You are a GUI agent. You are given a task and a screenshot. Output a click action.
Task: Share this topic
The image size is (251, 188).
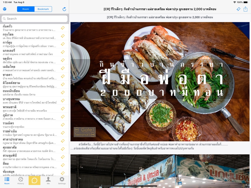(x=245, y=9)
